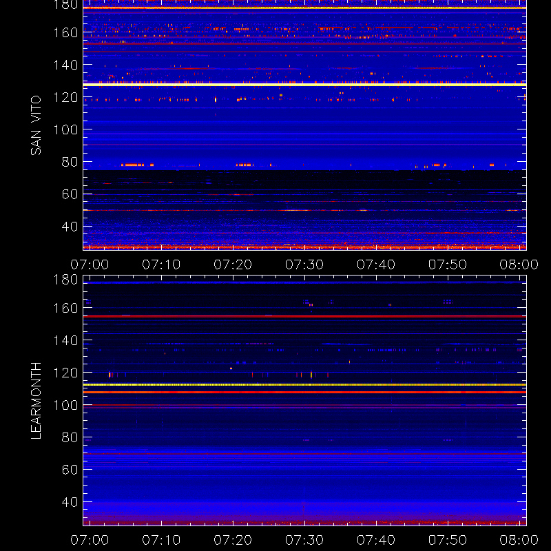
Task: Click 07:40 time label under San Vito plot
Action: tap(376, 264)
